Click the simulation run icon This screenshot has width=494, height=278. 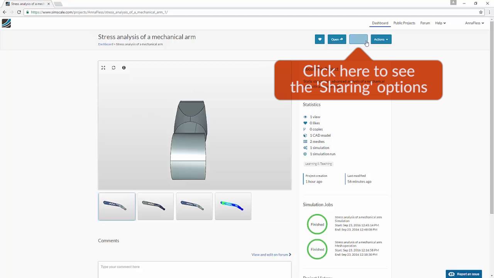305,154
